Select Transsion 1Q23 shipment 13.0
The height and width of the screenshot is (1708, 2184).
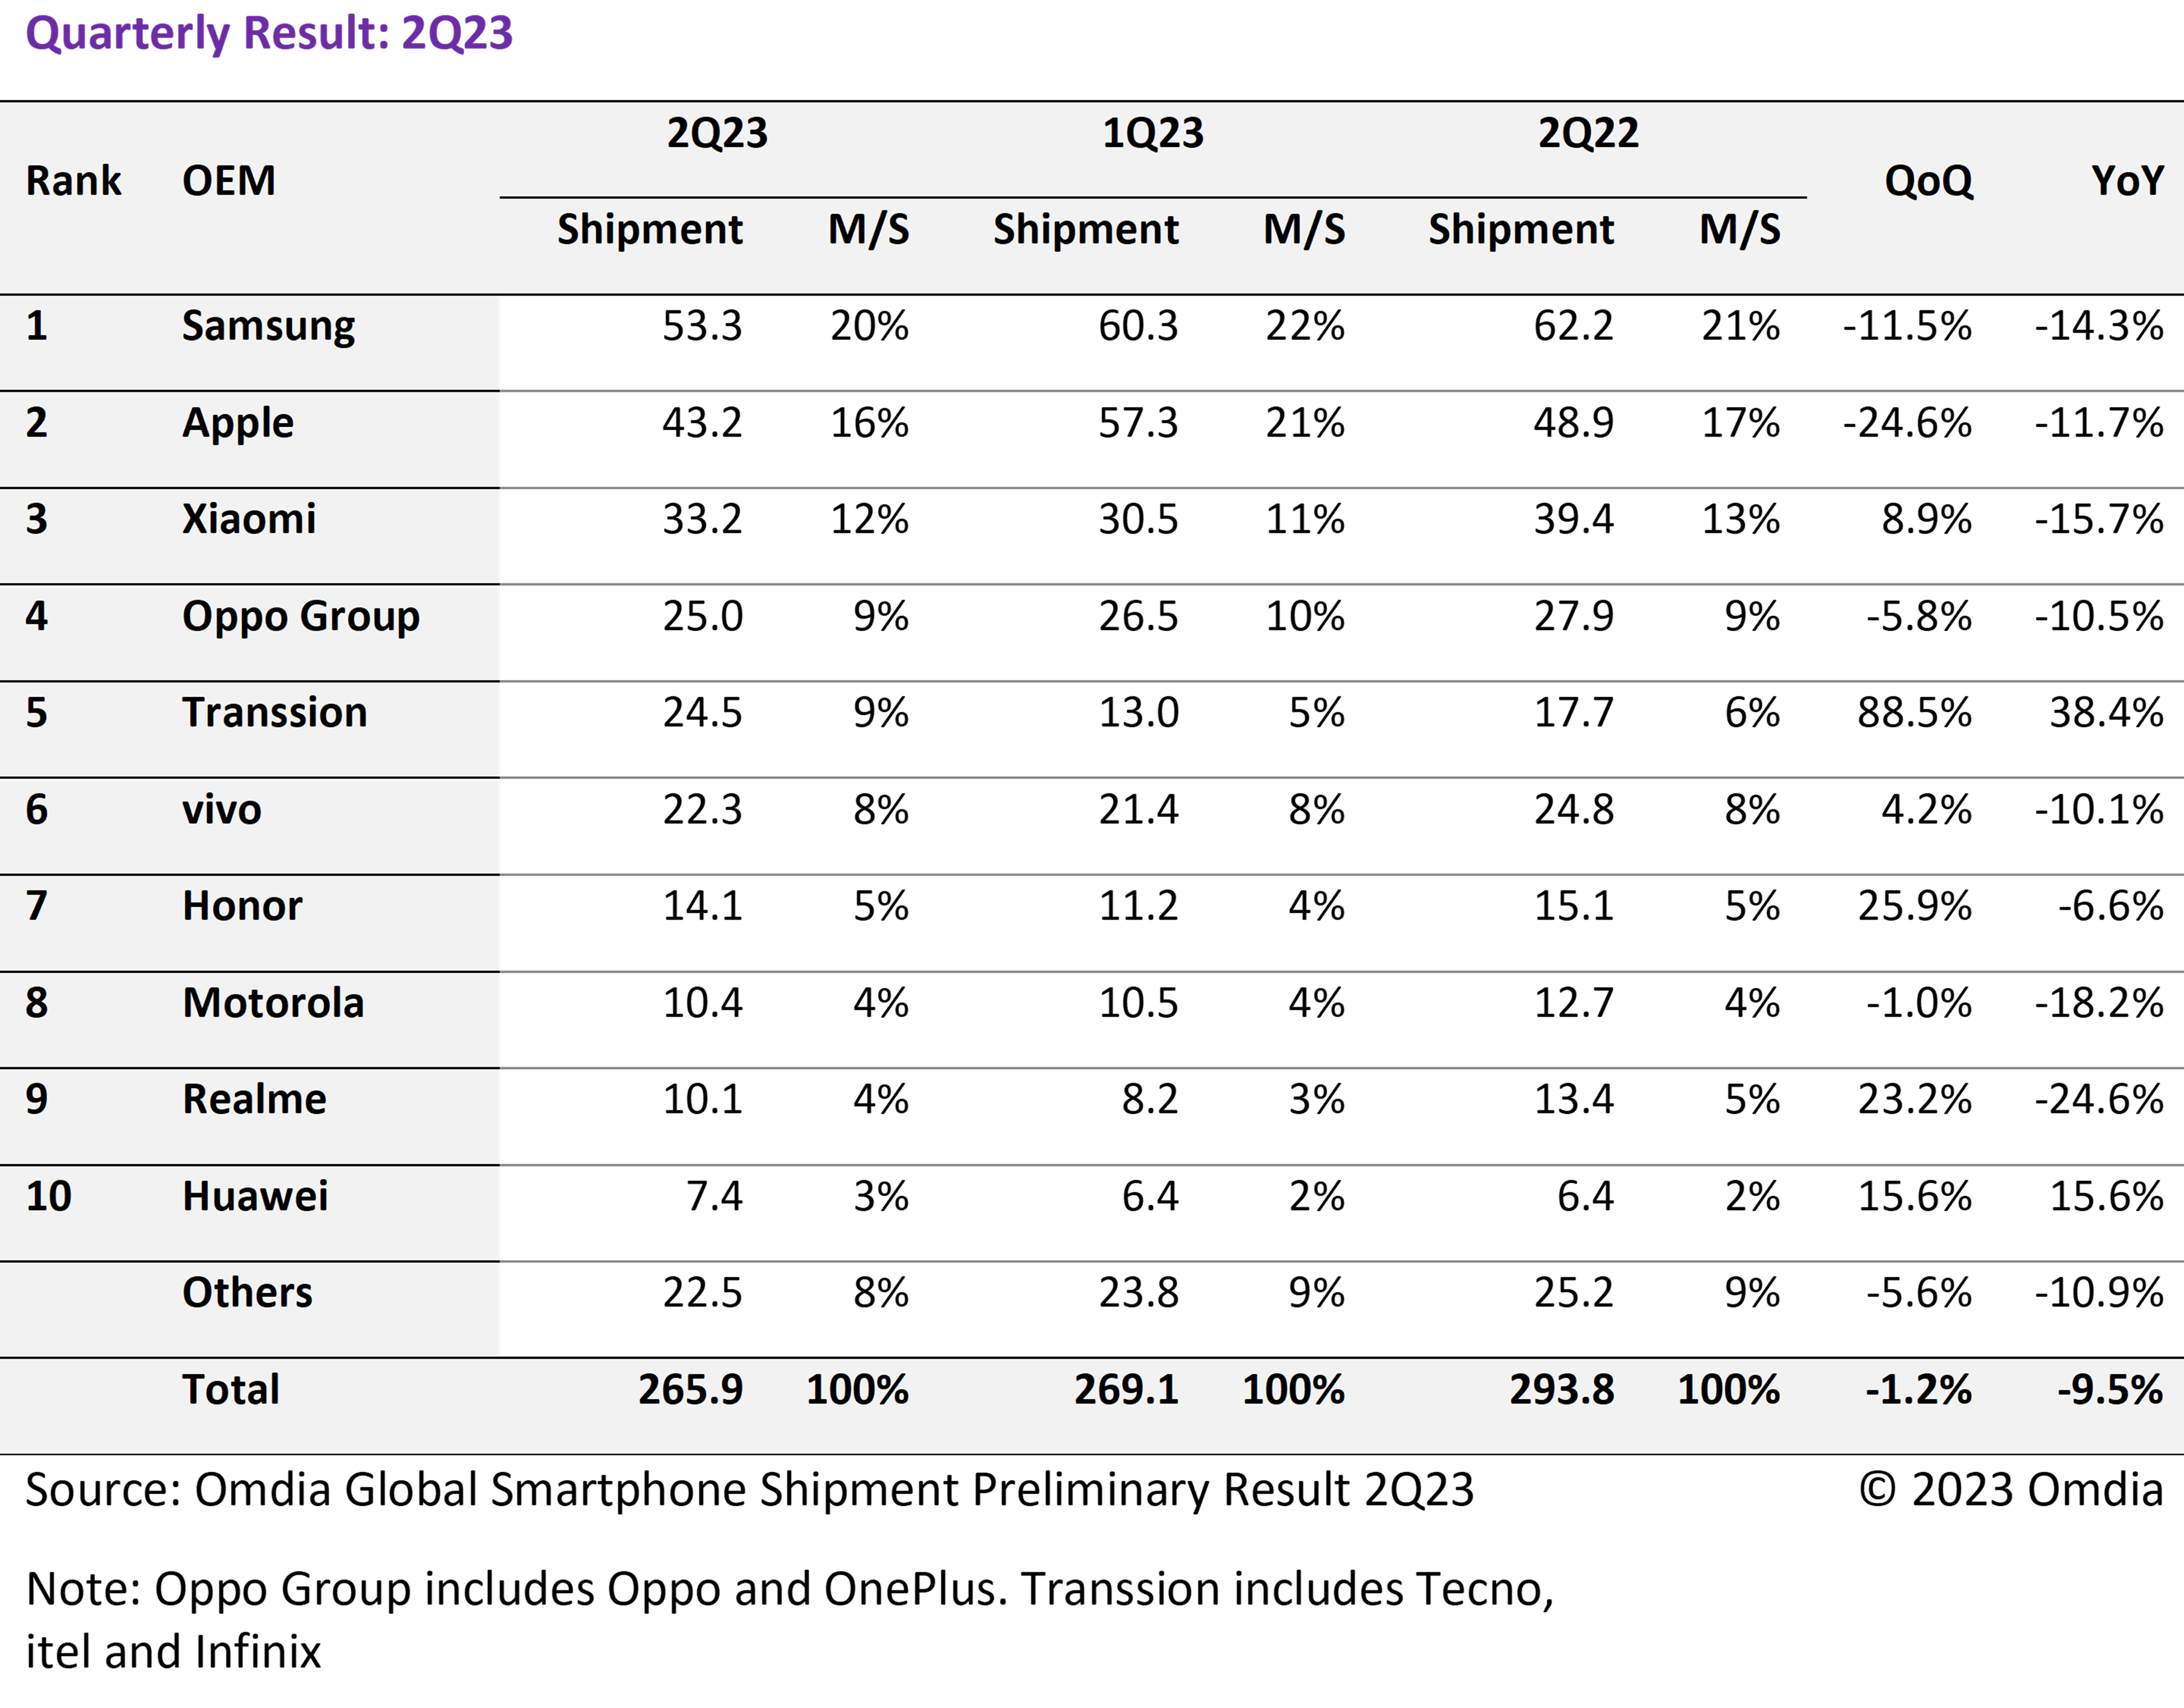pos(1138,713)
